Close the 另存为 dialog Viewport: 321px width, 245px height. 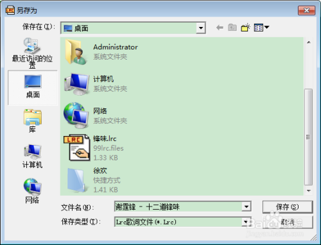[x=306, y=10]
